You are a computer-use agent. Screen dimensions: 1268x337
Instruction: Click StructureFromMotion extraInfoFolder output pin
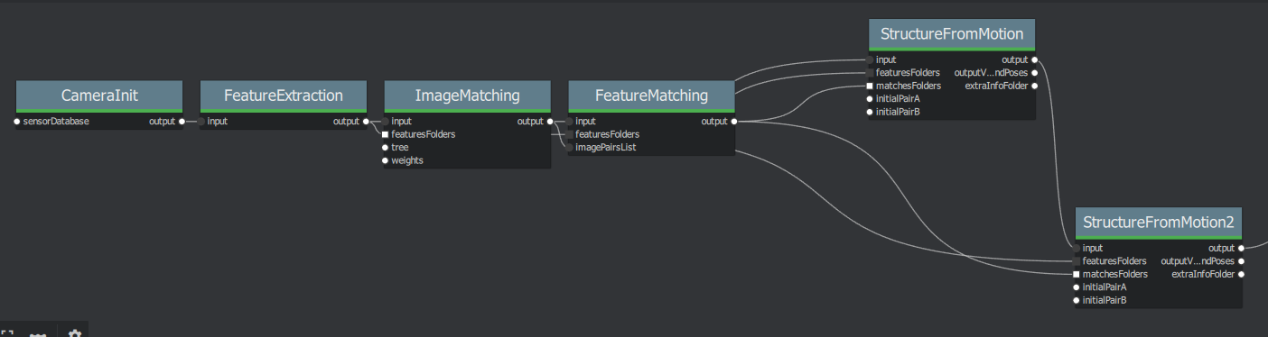pos(1035,86)
